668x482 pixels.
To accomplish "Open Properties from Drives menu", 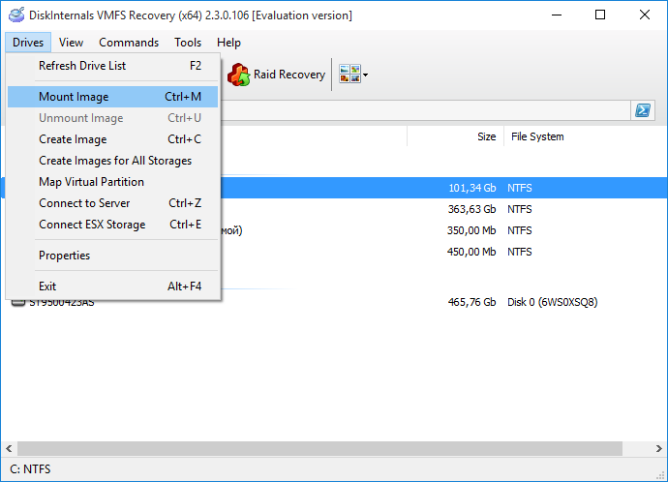I will point(112,256).
